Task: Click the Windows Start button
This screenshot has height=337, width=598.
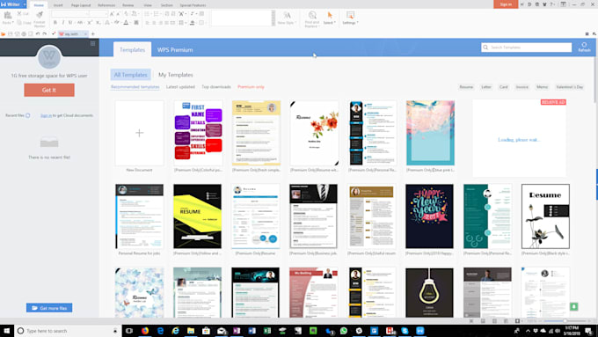Action: pos(7,331)
